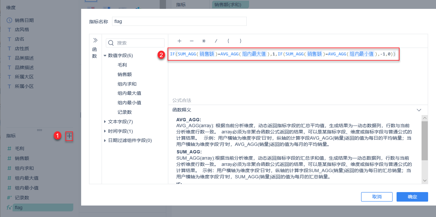Click the 指标名称 input containing flag
The height and width of the screenshot is (217, 436).
[179, 21]
